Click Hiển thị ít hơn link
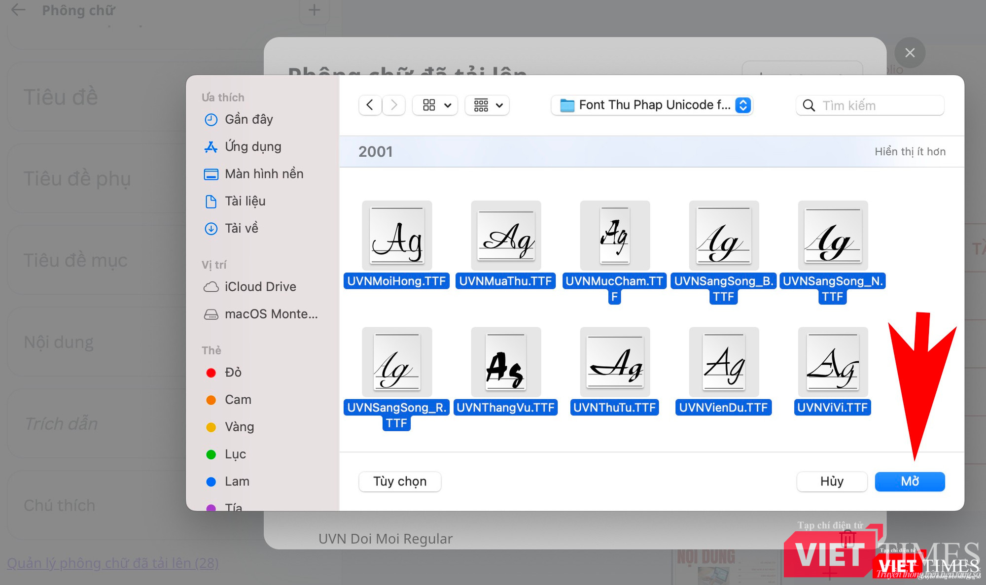Screen dimensions: 986x585 [x=910, y=152]
